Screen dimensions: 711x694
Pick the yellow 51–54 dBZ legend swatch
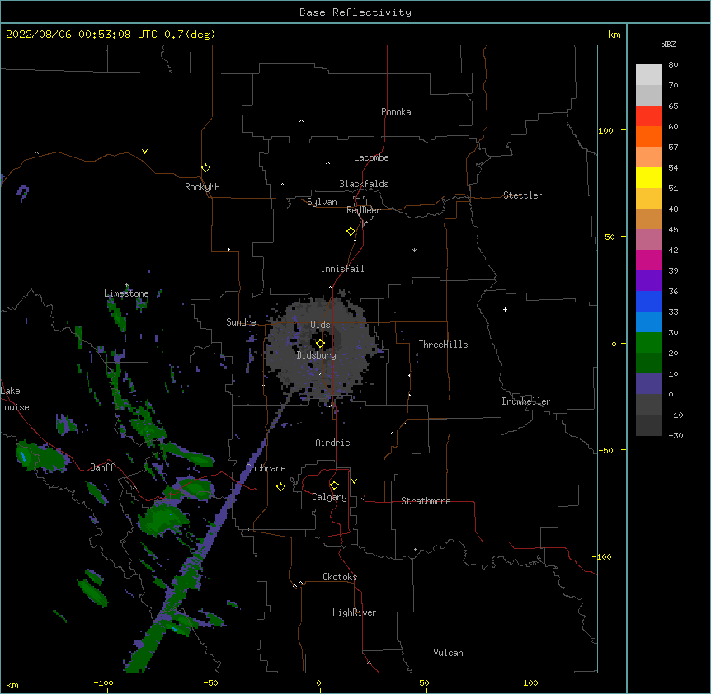pyautogui.click(x=648, y=177)
